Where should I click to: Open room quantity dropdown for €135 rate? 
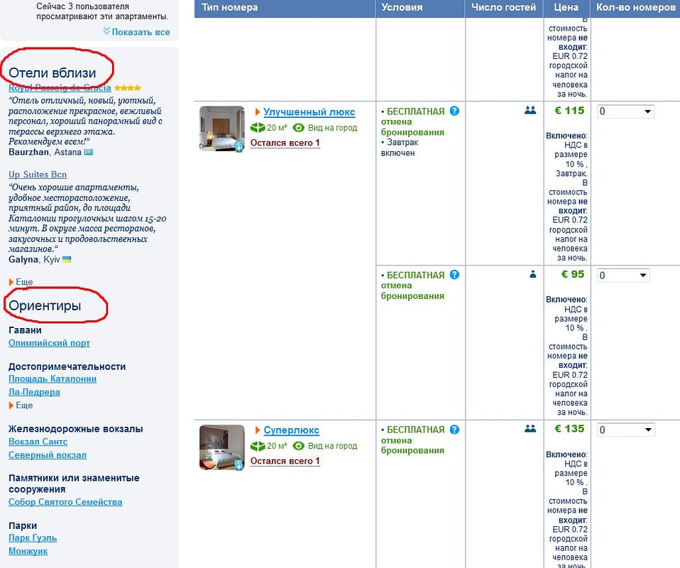click(x=625, y=430)
